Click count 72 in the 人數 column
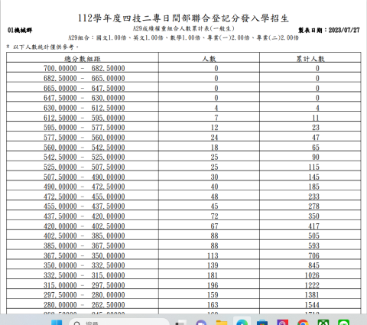Image resolution: width=367 pixels, height=325 pixels. (x=214, y=216)
